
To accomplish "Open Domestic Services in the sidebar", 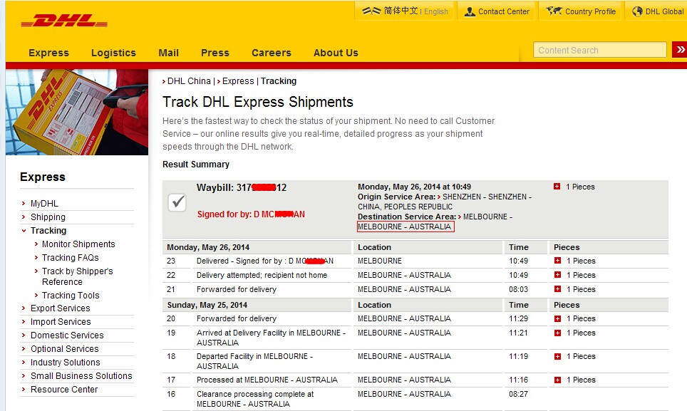I will point(67,335).
